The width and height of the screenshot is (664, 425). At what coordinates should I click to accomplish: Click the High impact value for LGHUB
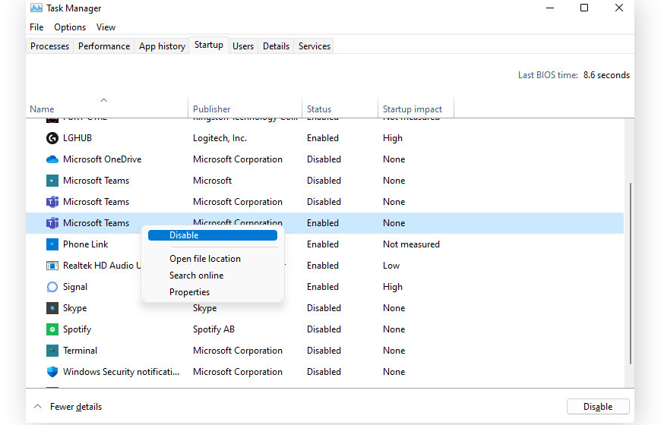393,138
